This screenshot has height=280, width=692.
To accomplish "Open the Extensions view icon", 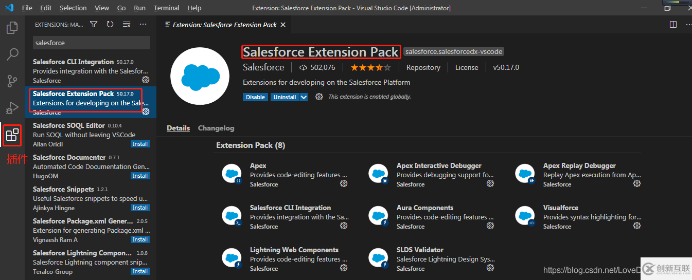I will tap(12, 135).
